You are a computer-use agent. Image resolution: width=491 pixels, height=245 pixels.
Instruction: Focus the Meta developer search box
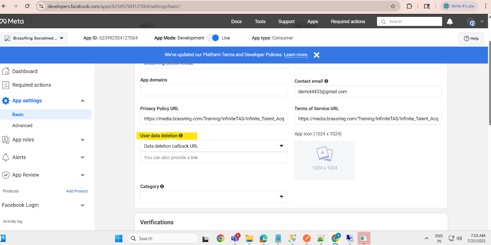point(409,22)
